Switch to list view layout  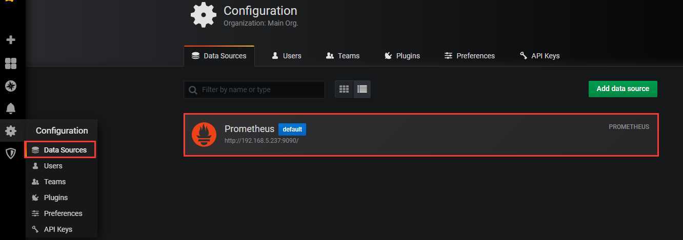pos(362,89)
